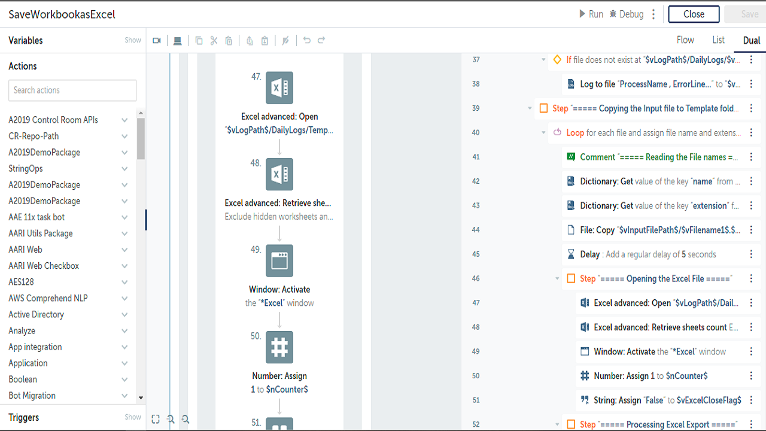Click the Run button

click(x=591, y=14)
